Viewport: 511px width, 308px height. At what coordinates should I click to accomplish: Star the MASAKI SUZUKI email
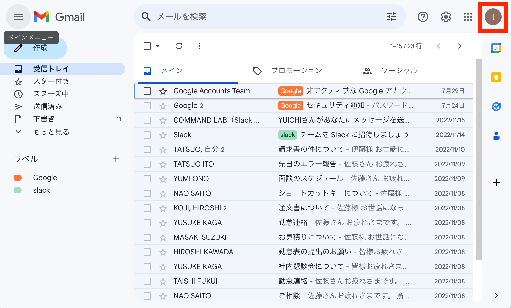point(163,238)
